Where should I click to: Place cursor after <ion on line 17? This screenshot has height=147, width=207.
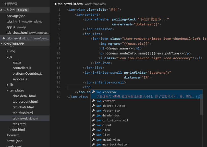[91, 87]
